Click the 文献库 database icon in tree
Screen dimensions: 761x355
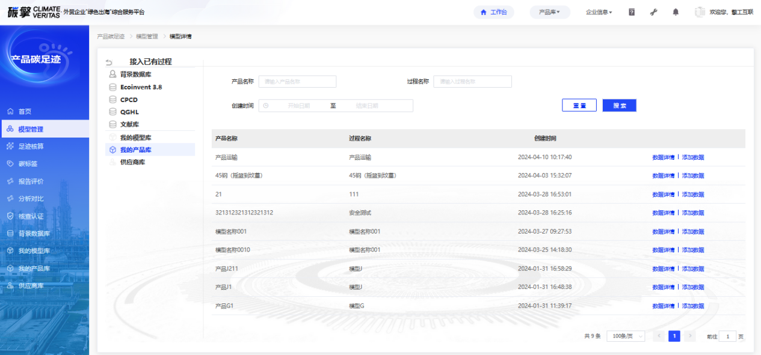tap(112, 124)
